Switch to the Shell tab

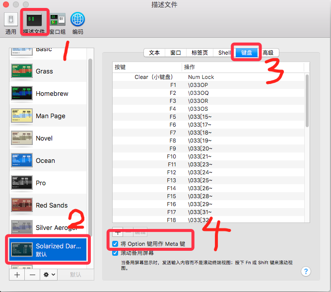coord(224,53)
